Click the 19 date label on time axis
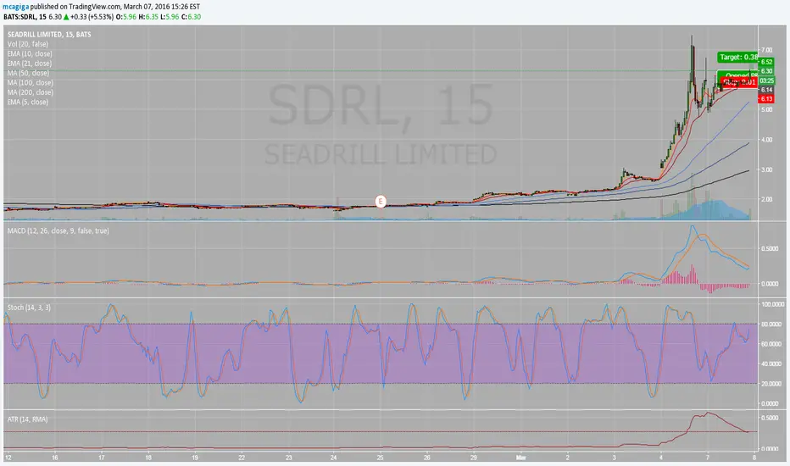 [195, 458]
